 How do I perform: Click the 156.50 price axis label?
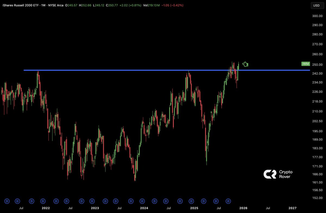(x=317, y=190)
